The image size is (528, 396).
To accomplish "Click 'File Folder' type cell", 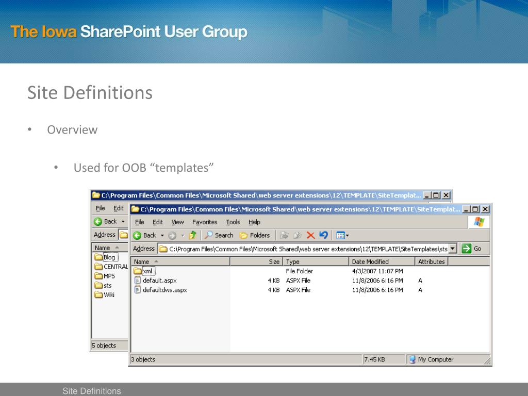I will tap(300, 271).
